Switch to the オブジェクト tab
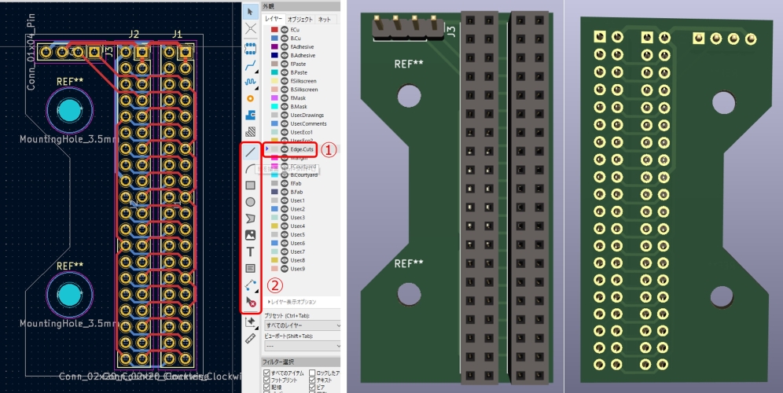 pyautogui.click(x=300, y=18)
